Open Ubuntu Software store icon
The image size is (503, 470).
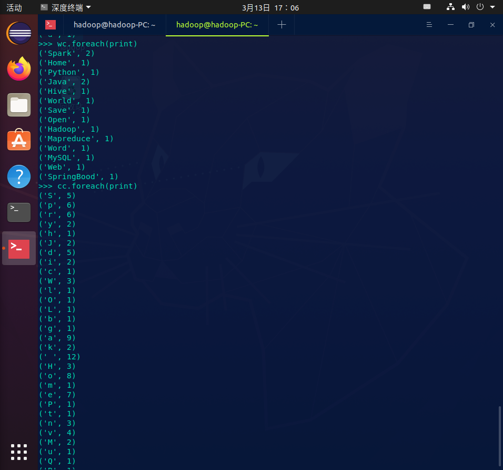tap(19, 140)
